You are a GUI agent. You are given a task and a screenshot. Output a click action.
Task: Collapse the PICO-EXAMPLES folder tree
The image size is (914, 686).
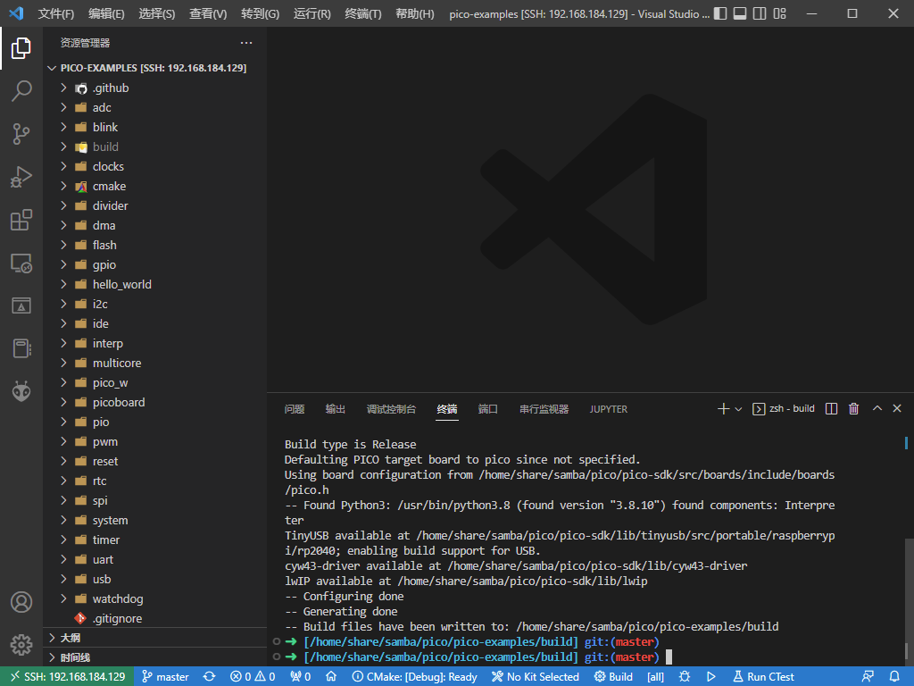coord(52,67)
